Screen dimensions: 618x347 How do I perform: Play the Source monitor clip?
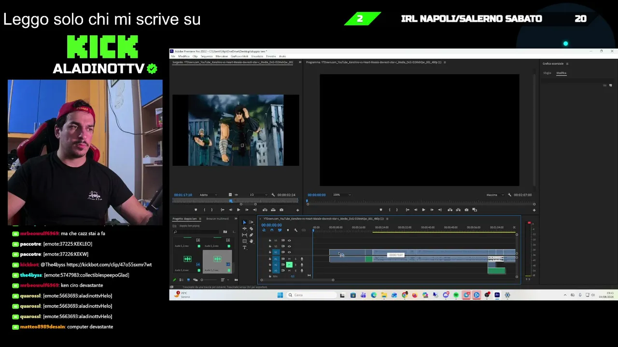(x=239, y=210)
